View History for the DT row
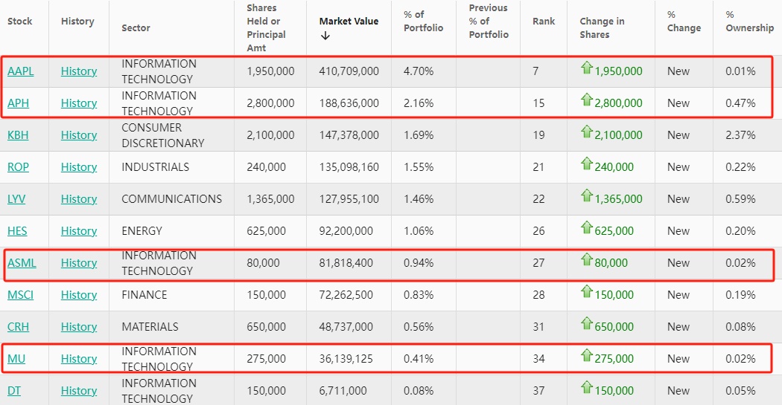Image resolution: width=782 pixels, height=405 pixels. click(x=79, y=391)
